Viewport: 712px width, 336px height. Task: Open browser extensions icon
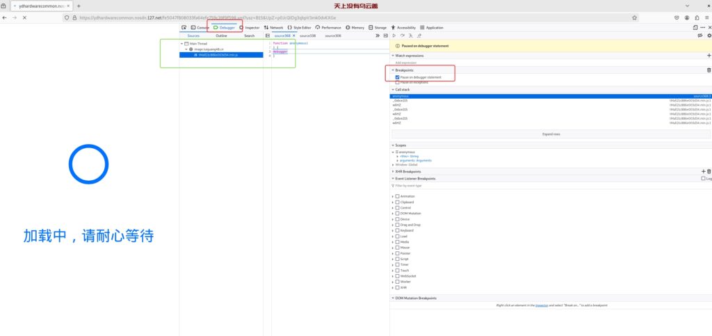point(697,17)
